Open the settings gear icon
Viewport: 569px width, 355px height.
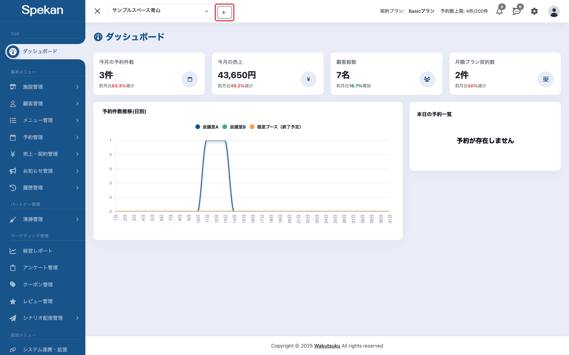(534, 11)
